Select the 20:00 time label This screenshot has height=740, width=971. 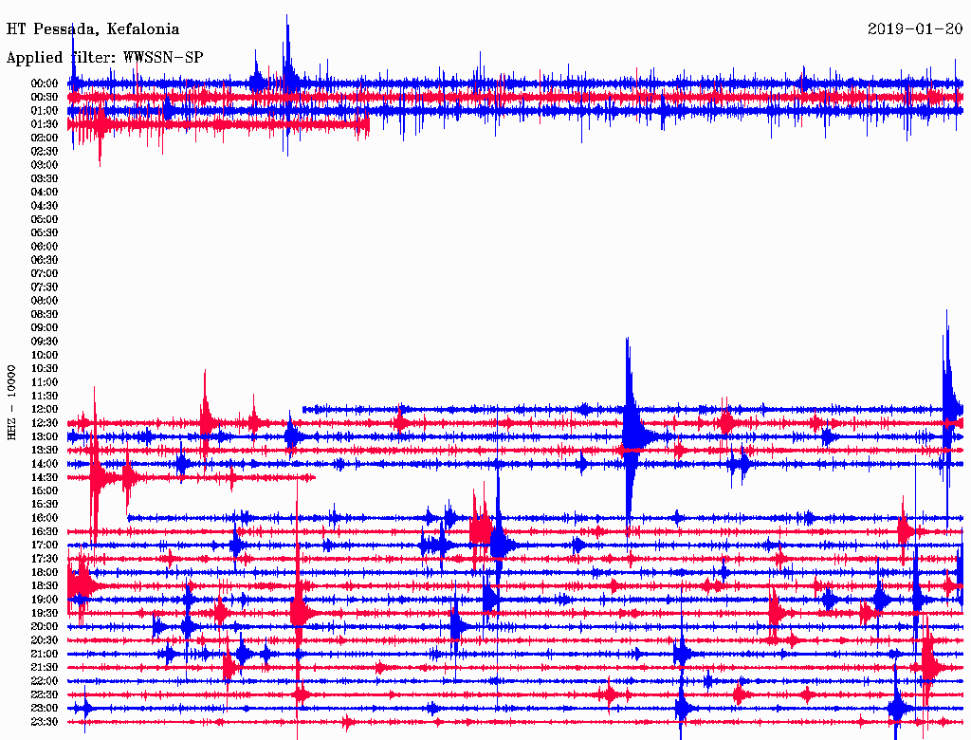pos(45,626)
